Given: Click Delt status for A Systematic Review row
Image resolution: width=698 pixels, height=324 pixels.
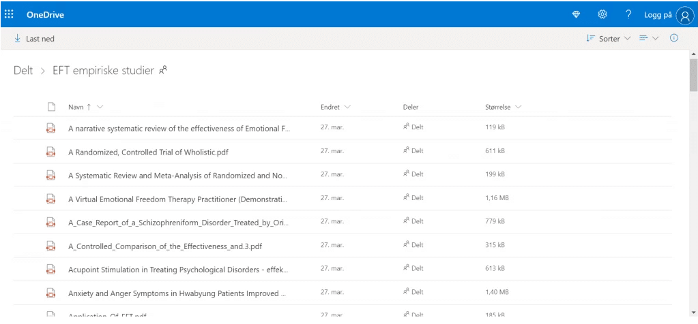Looking at the screenshot, I should click(413, 174).
